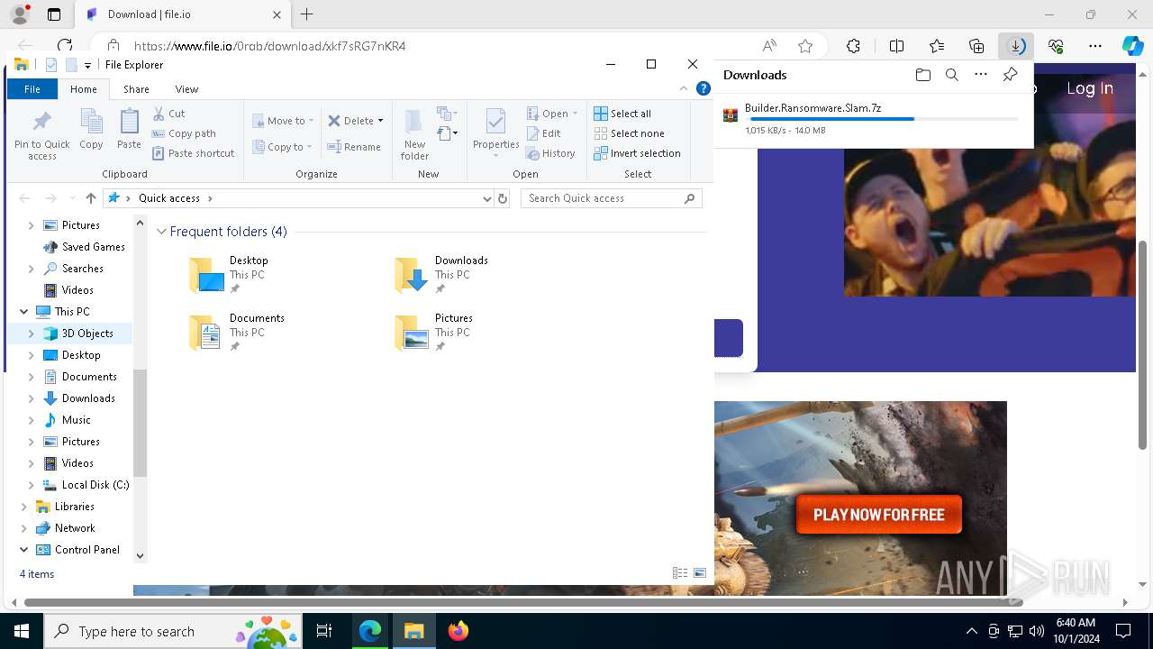Click Pin to Quick access icon
This screenshot has width=1153, height=649.
(41, 135)
